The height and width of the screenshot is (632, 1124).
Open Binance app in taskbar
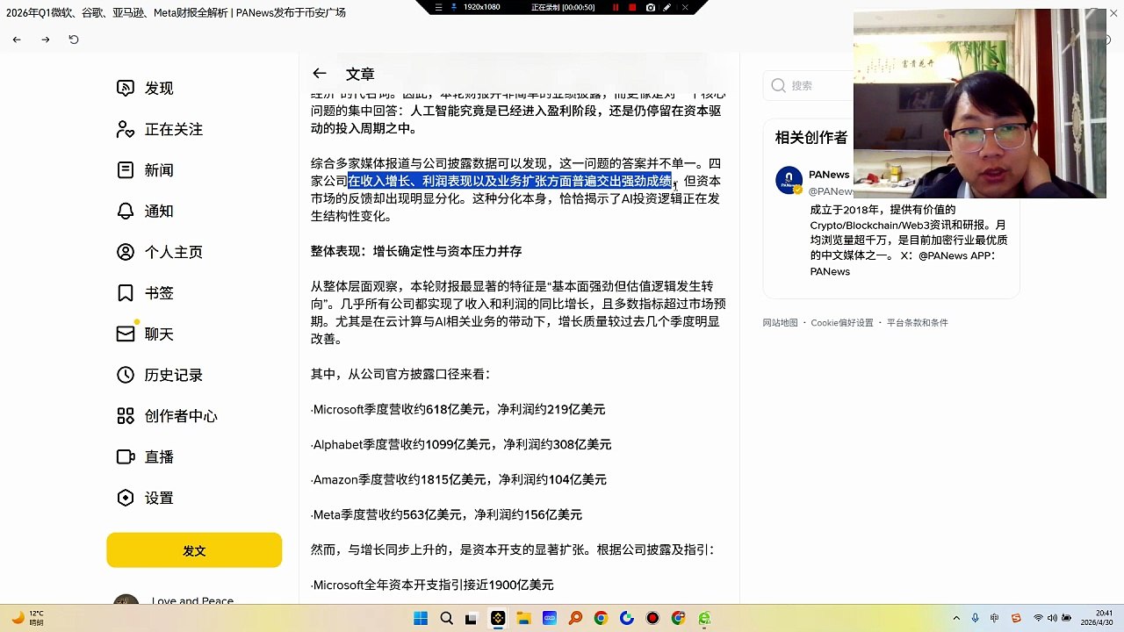click(x=498, y=618)
